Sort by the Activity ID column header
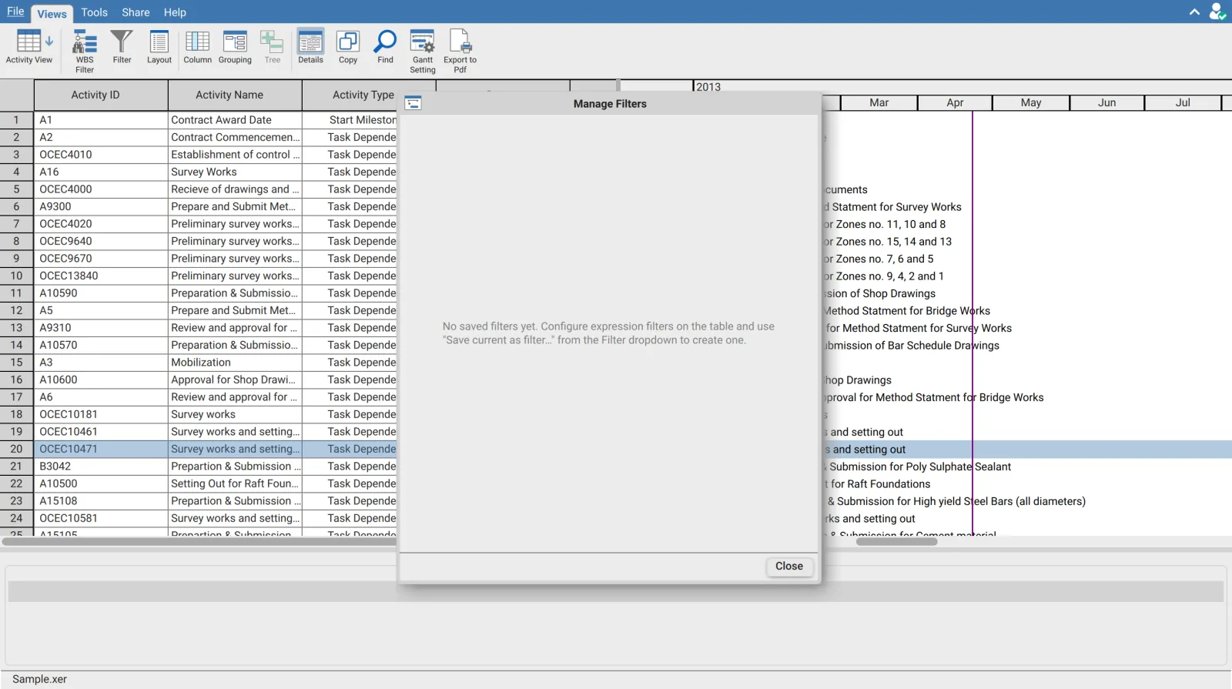Screen dimensions: 1232x689 (x=101, y=95)
